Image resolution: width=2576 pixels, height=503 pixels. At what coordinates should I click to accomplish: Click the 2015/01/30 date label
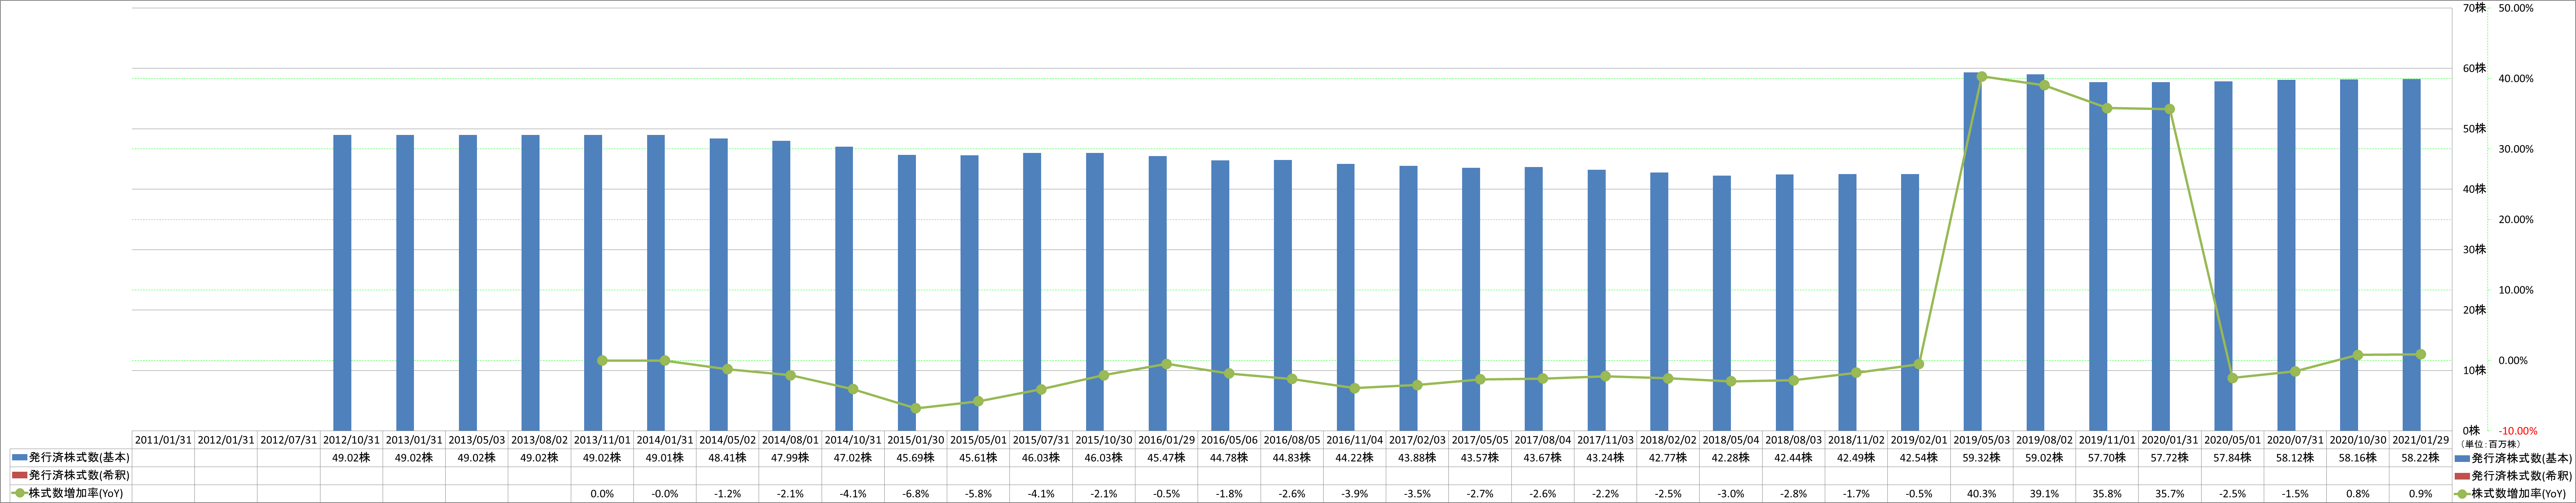coord(915,440)
